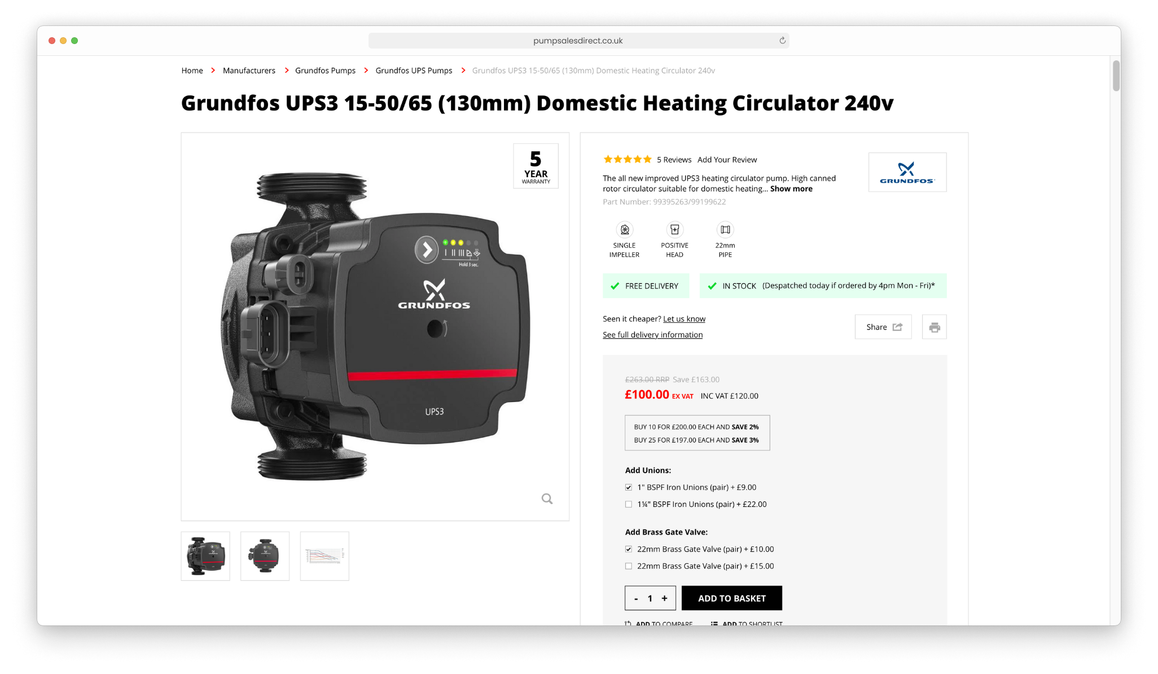Image resolution: width=1158 pixels, height=674 pixels.
Task: Toggle the 1¾" BSPF Iron Unions checkbox
Action: (629, 504)
